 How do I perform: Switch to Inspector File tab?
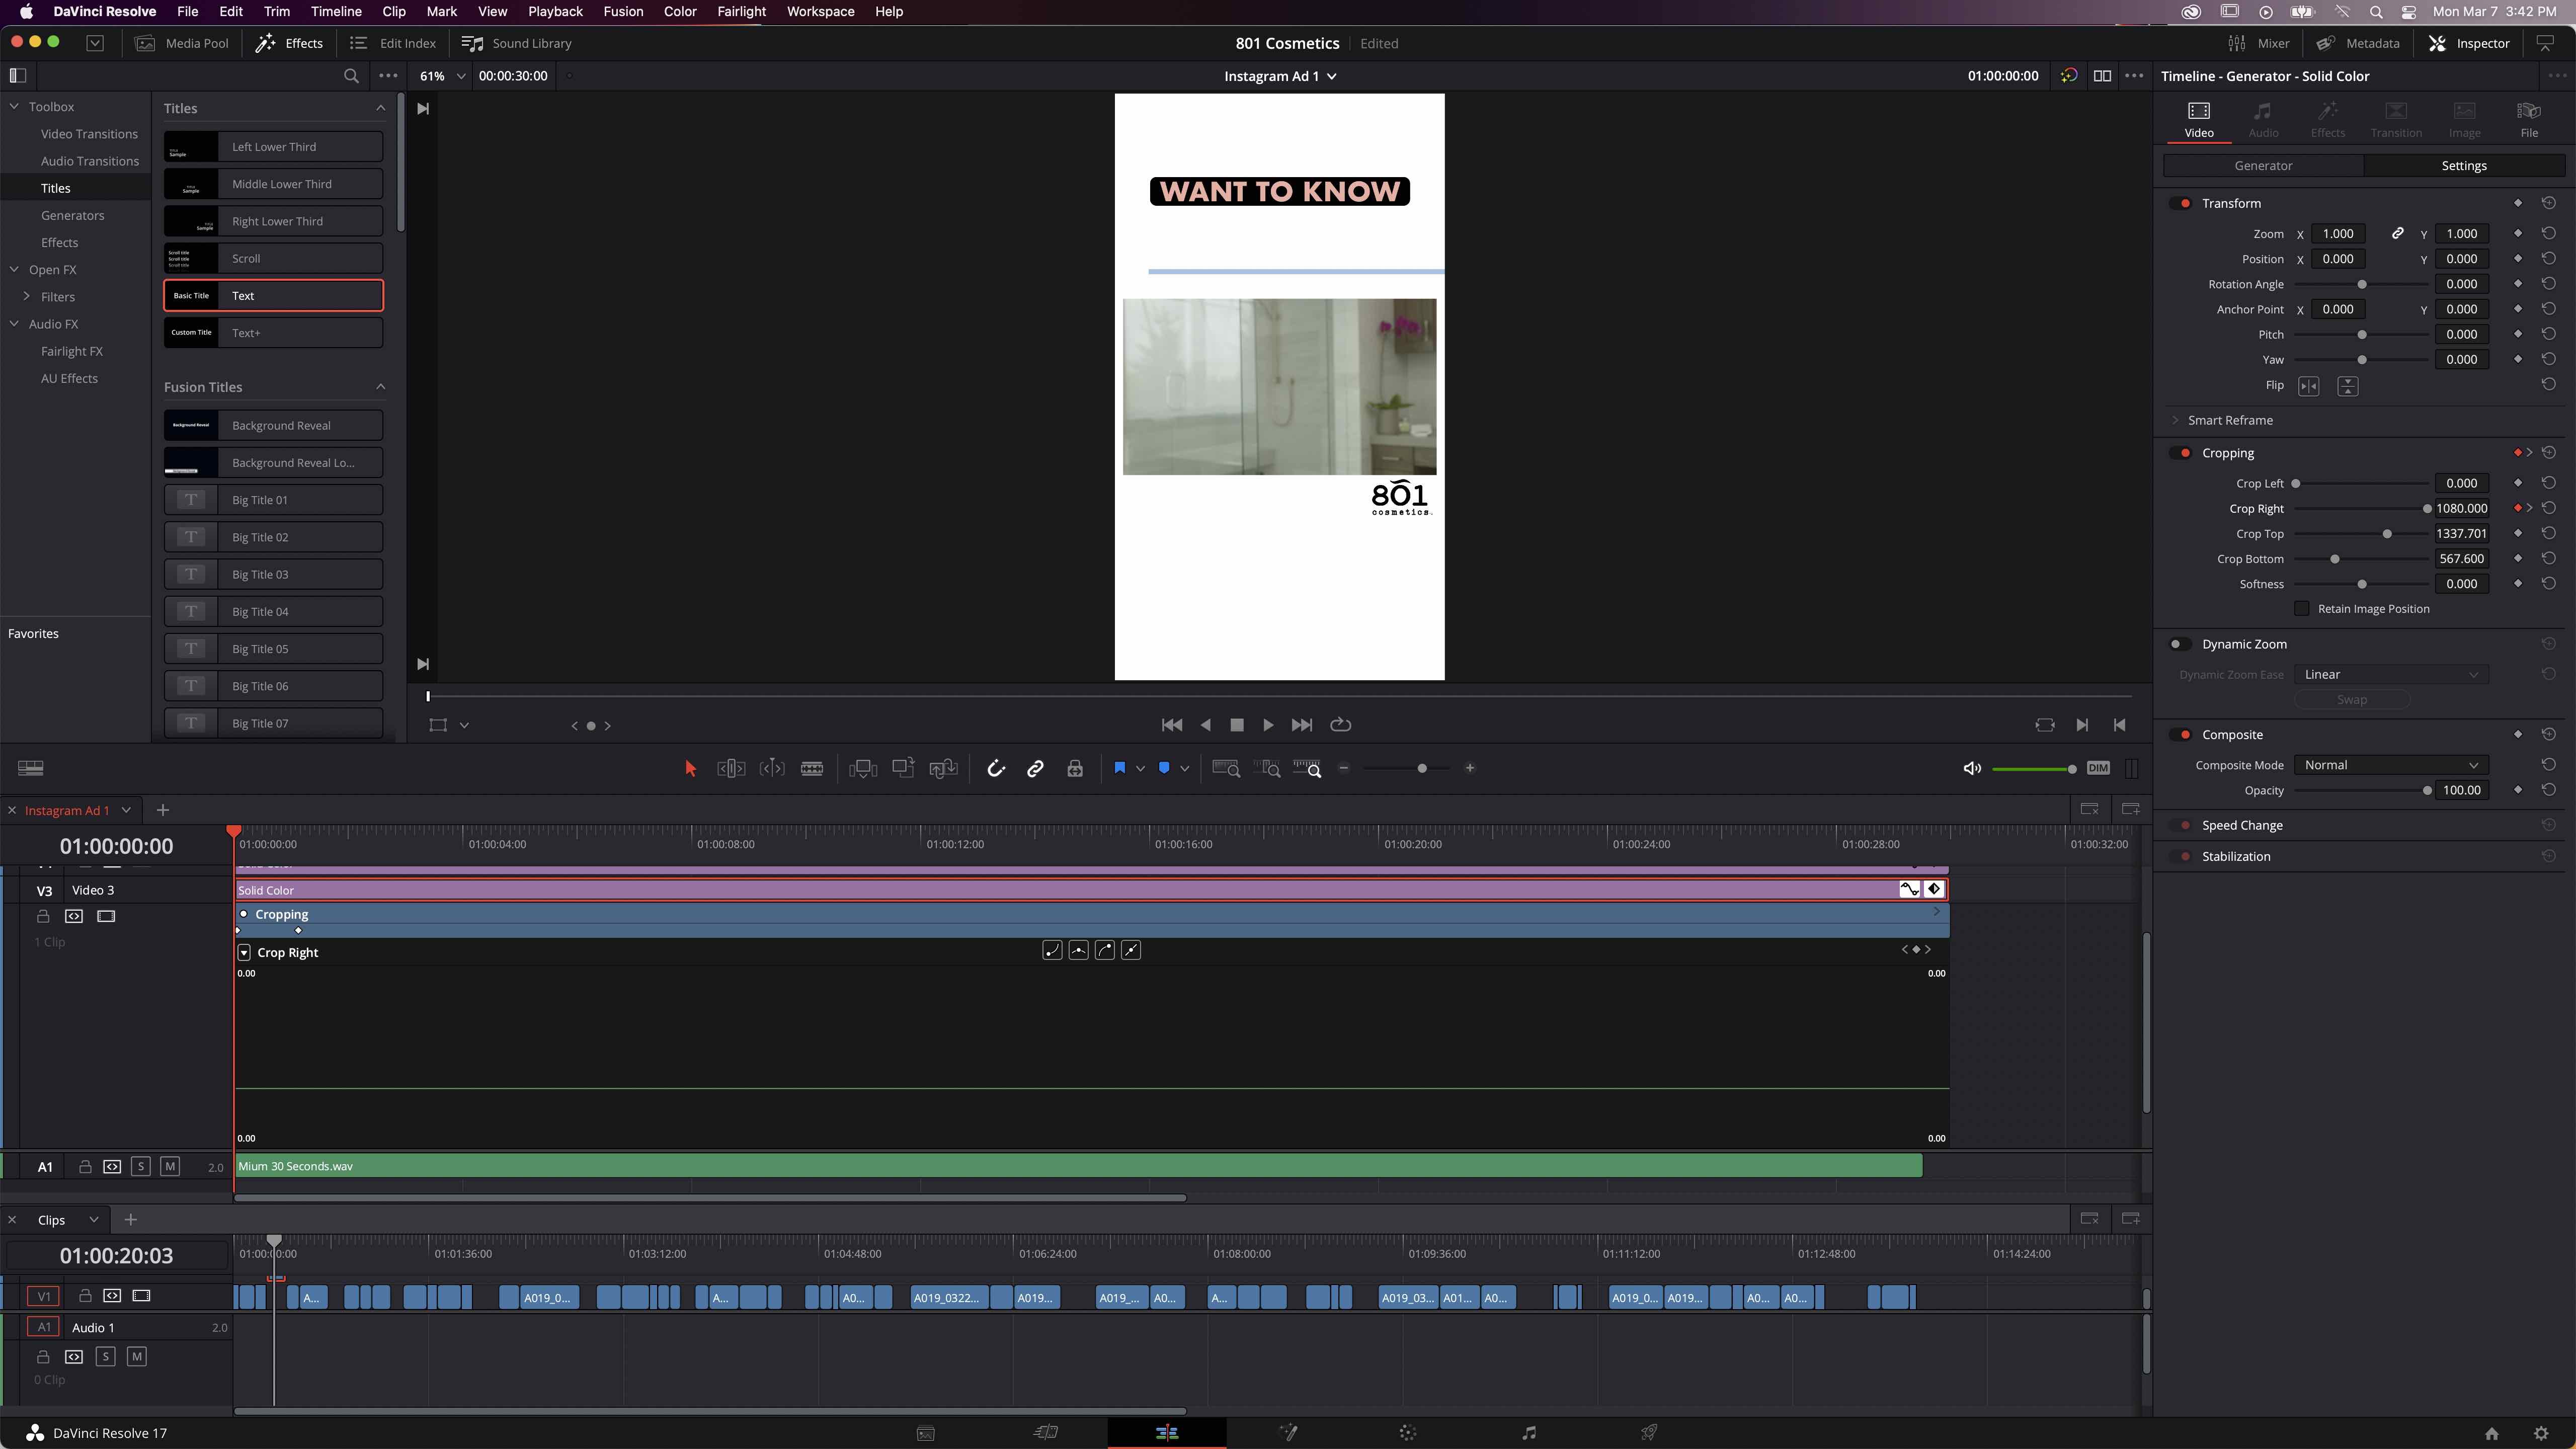2529,119
